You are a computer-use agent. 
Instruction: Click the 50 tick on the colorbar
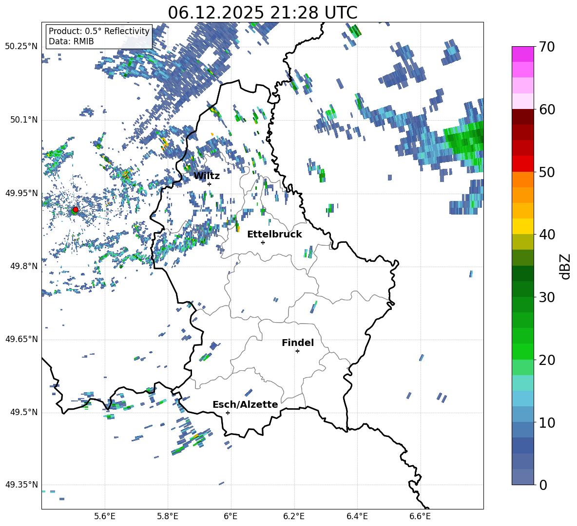tap(546, 172)
